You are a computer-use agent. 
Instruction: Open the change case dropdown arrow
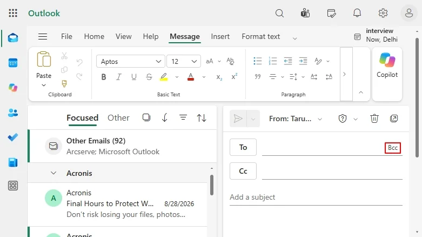click(219, 61)
